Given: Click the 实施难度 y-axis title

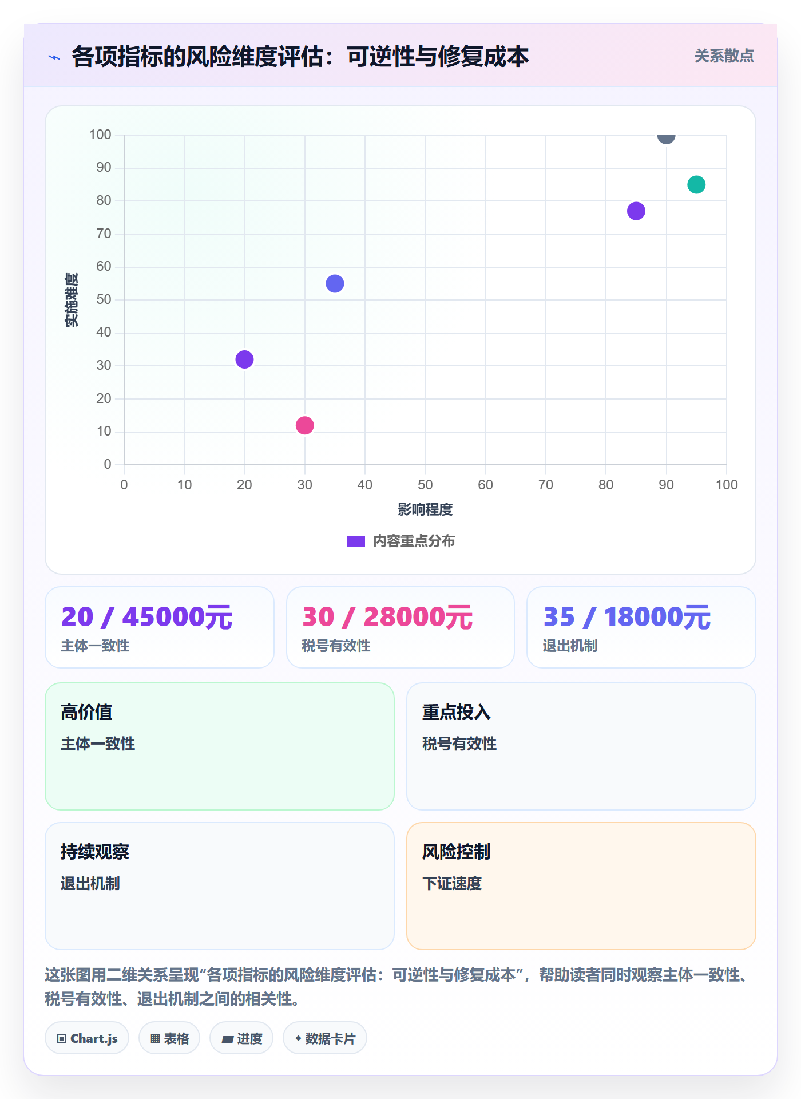Looking at the screenshot, I should coord(72,300).
